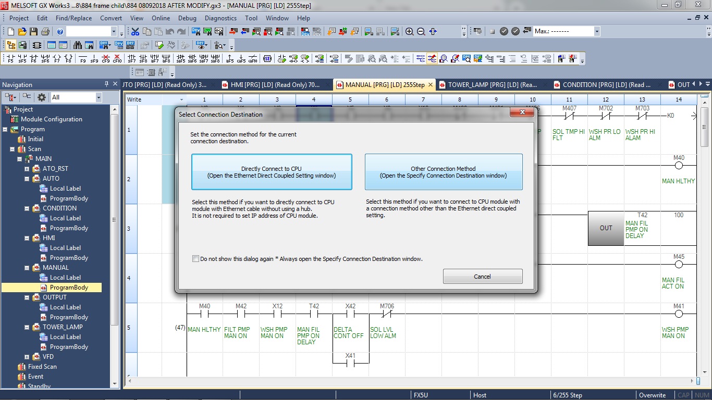Screen dimensions: 712x400
Task: Select ProgramBody under CONDITION
Action: 70,228
